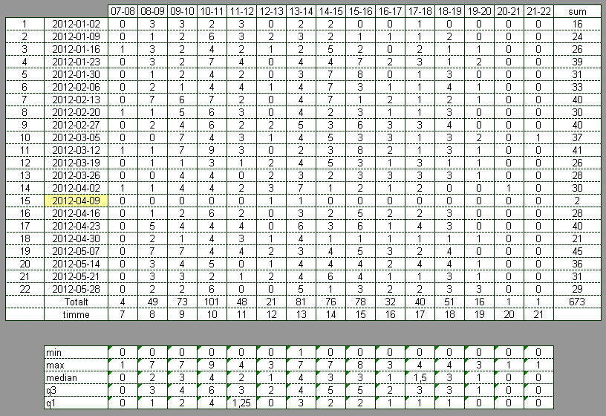This screenshot has height=416, width=606.
Task: Select the date cell 2012-02-06
Action: [x=76, y=87]
